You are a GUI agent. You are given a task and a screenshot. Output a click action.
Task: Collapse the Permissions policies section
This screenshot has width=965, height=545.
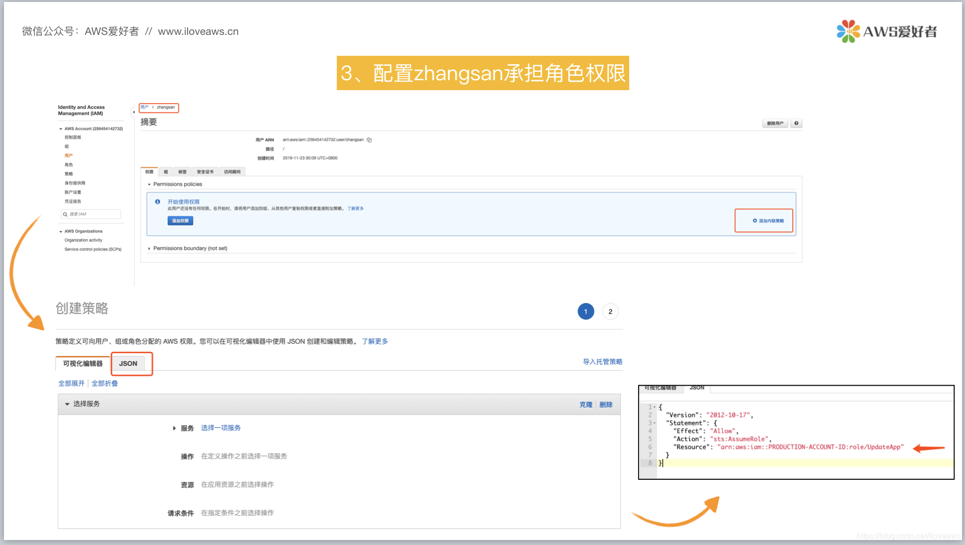tap(149, 184)
